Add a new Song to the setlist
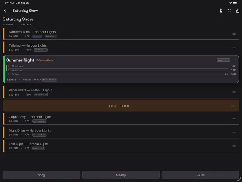Viewport: 242px width, 182px height. click(x=41, y=175)
